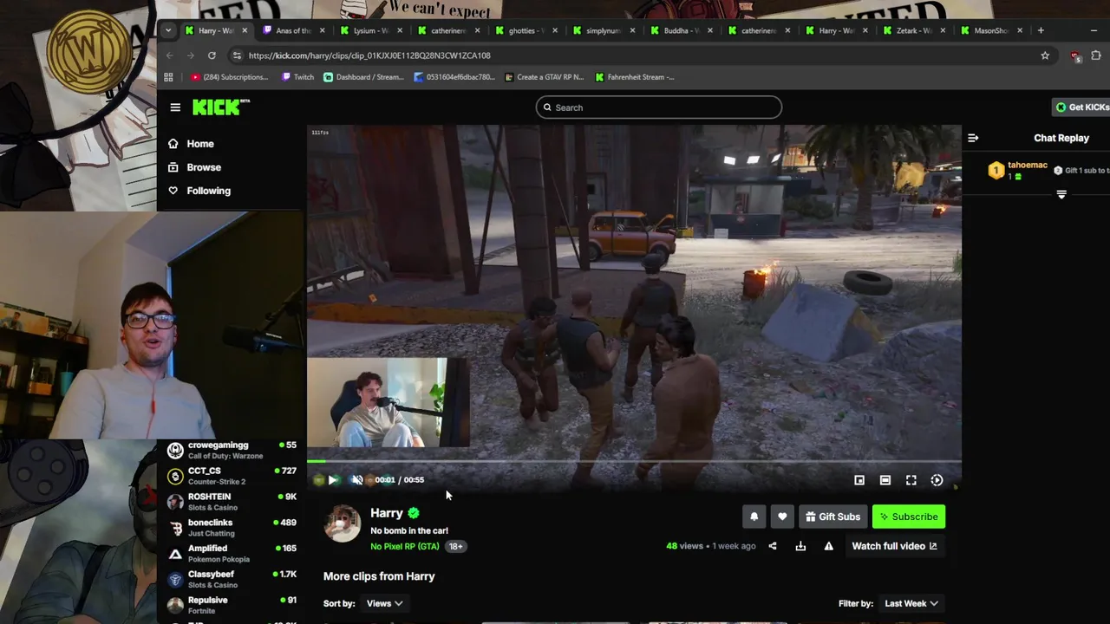
Task: Open the Dashboard / Stream bookmark
Action: [x=363, y=77]
